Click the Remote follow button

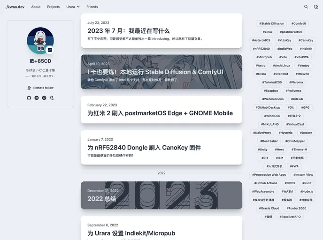40,88
